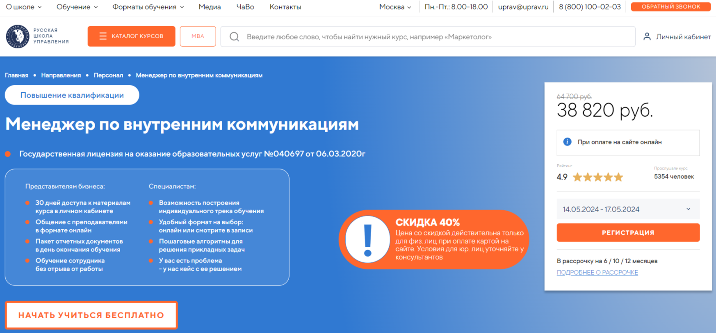The height and width of the screenshot is (333, 716).
Task: Expand the Обучение dropdown menu
Action: coord(77,7)
